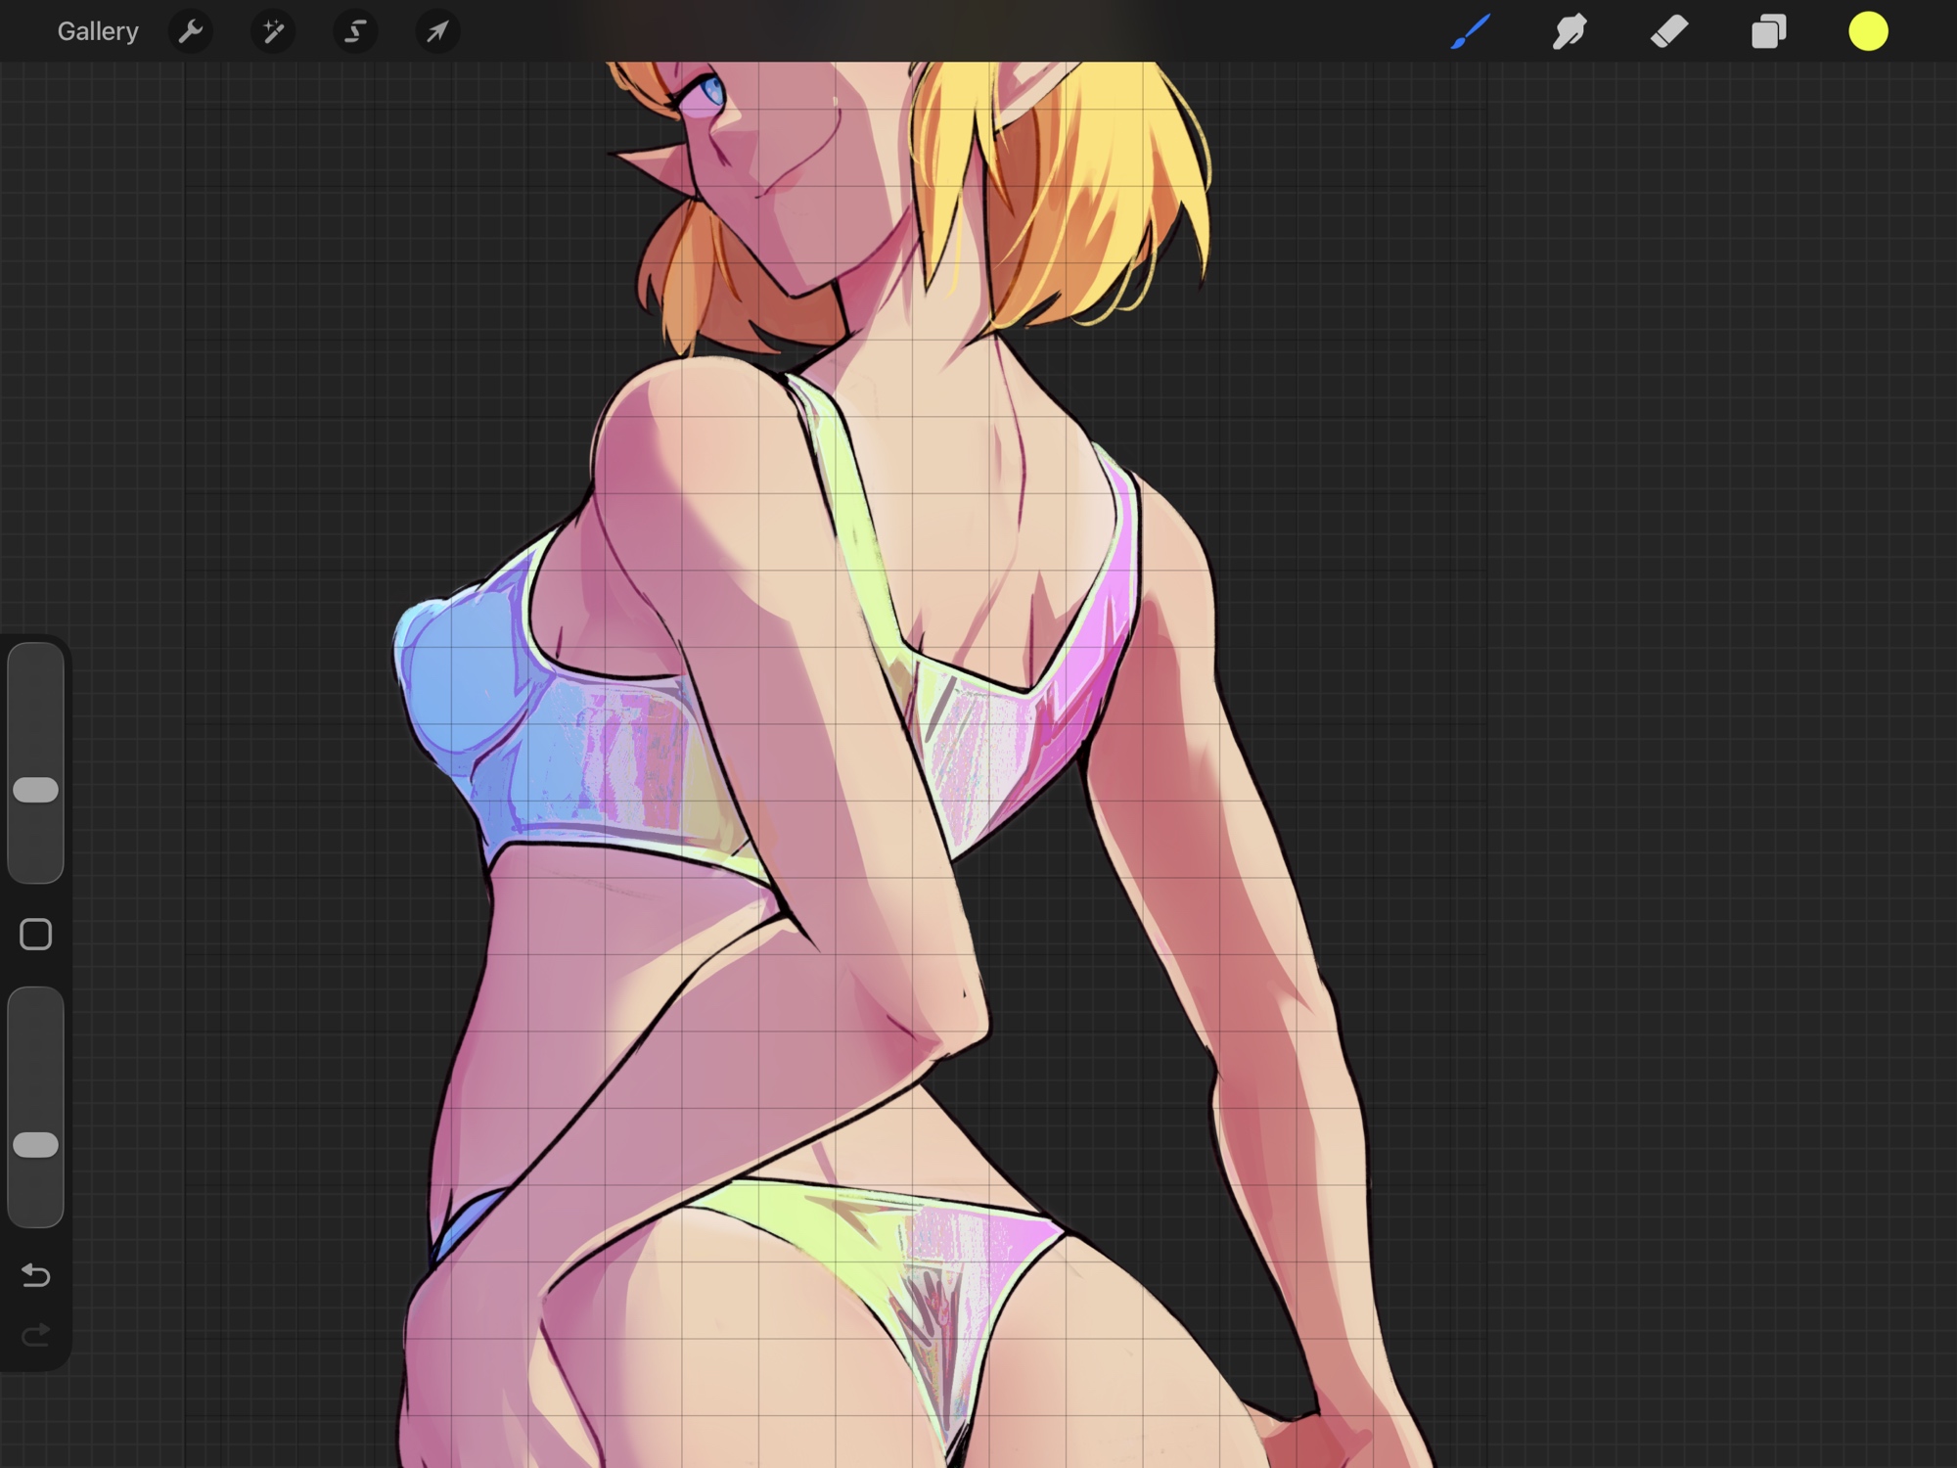Screen dimensions: 1957x1468
Task: Open the yellow active color swatch
Action: [x=1868, y=31]
